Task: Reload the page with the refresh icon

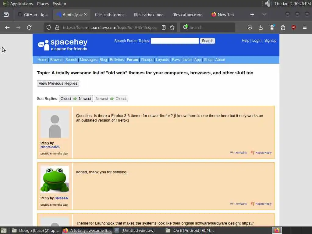Action: [29, 27]
